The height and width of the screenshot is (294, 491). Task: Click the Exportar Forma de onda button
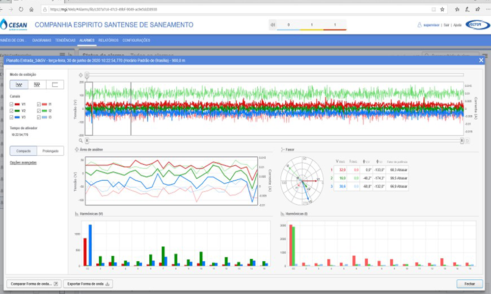(x=88, y=284)
